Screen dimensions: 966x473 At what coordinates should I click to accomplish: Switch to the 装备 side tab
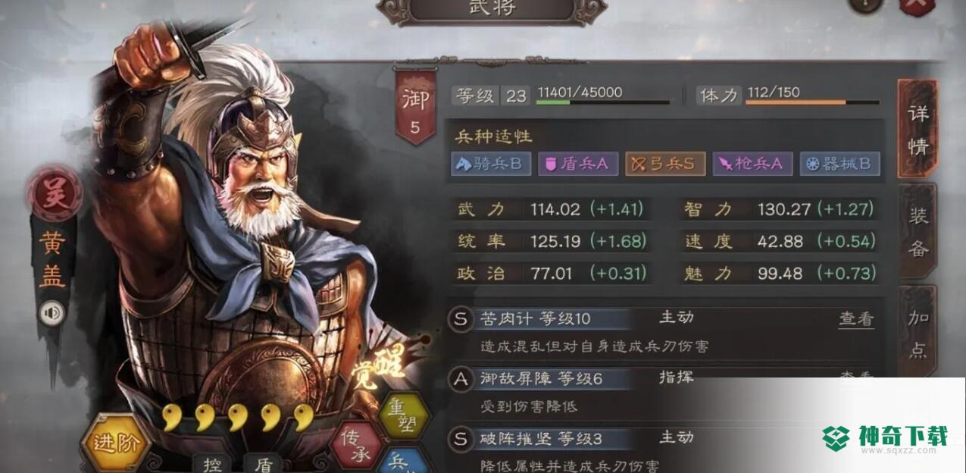coord(918,230)
